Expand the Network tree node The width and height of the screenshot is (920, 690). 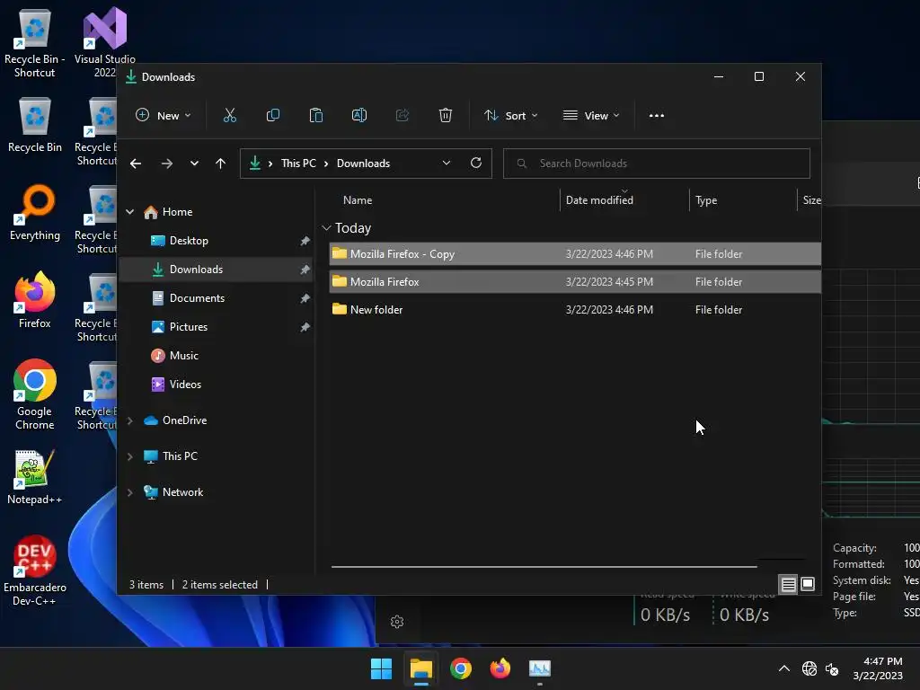129,492
